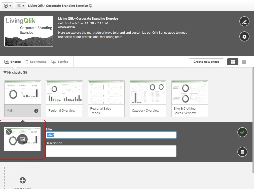254x189 pixels.
Task: Click the globe icon beside the app title
Action: pos(90,5)
